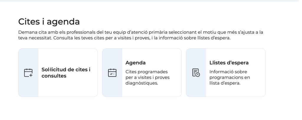Click the light blue icon panel of Llistes d'espera card
This screenshot has width=302, height=120.
coord(196,72)
